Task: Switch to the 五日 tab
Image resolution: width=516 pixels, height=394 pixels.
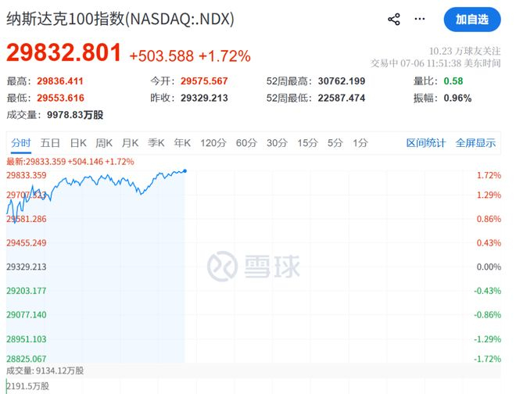Action: (50, 143)
